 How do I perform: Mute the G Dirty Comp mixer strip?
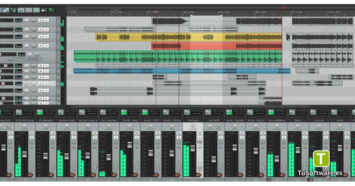coord(32,133)
